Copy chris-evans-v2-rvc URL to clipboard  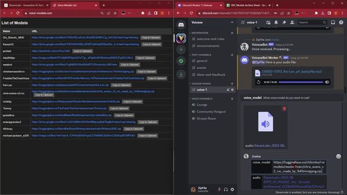[44, 95]
